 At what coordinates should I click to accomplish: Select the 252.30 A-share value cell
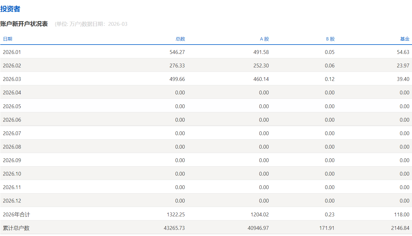[x=261, y=66]
